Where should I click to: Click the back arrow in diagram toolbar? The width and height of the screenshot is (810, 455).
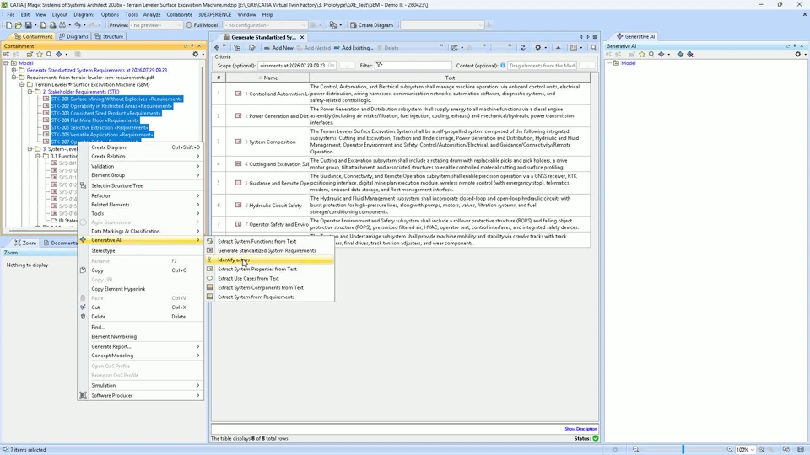217,47
